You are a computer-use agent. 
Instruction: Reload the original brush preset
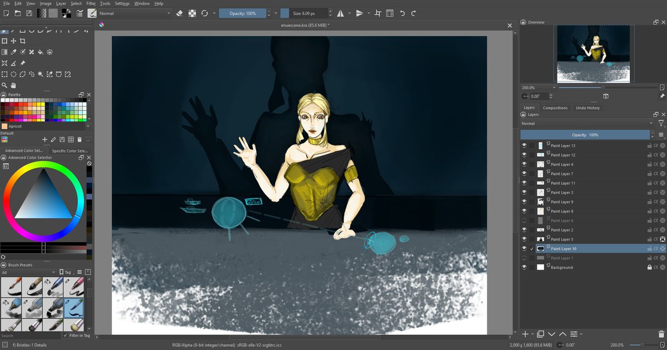(x=205, y=13)
